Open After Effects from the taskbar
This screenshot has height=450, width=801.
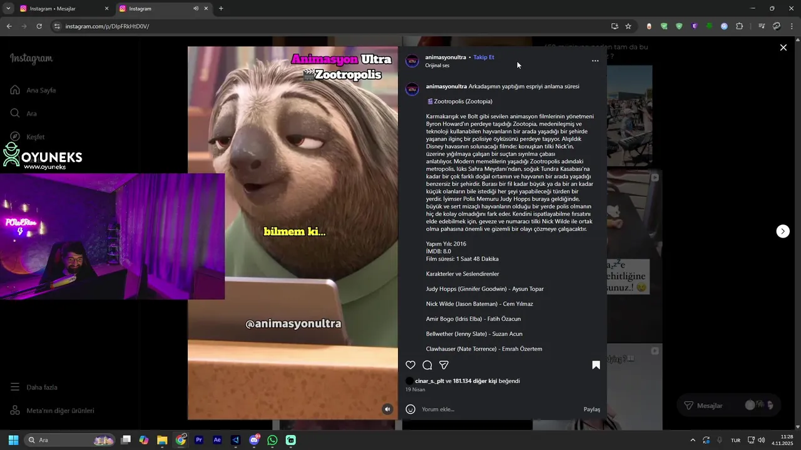[x=217, y=440]
